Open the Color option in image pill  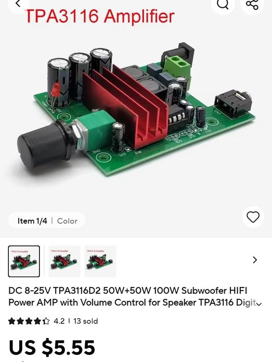[67, 221]
